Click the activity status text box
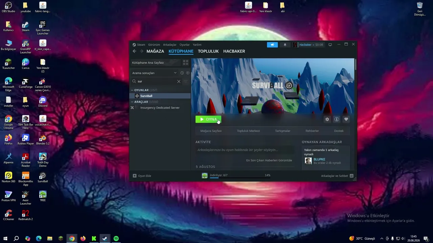Screen dimensions: 433x243 coord(245,150)
